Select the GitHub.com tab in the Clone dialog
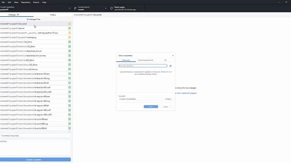291x163 pixels. (x=126, y=60)
